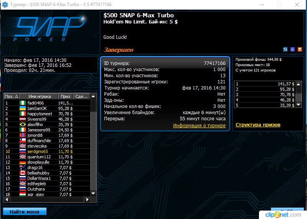
Task: Click the UK flag beside edthepleb
Action: coord(23,184)
